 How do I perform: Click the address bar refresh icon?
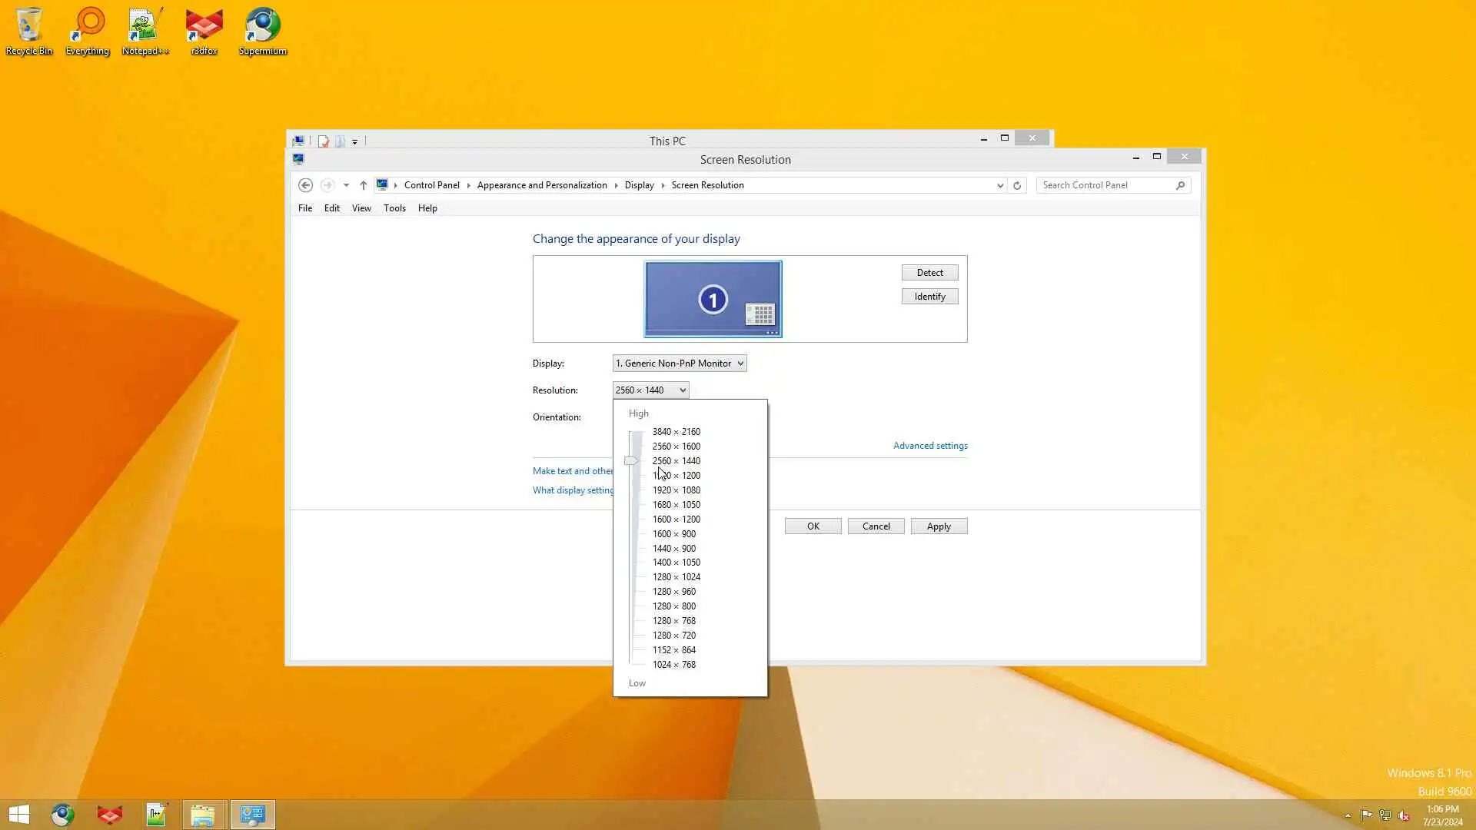coord(1017,185)
